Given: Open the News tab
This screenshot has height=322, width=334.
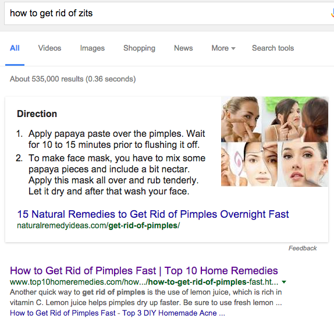Looking at the screenshot, I should pos(183,48).
